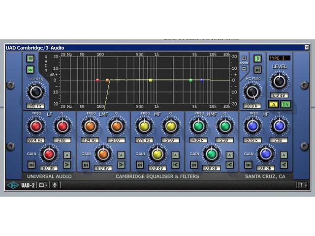
Task: Click the LC FREQ knob
Action: [35, 92]
